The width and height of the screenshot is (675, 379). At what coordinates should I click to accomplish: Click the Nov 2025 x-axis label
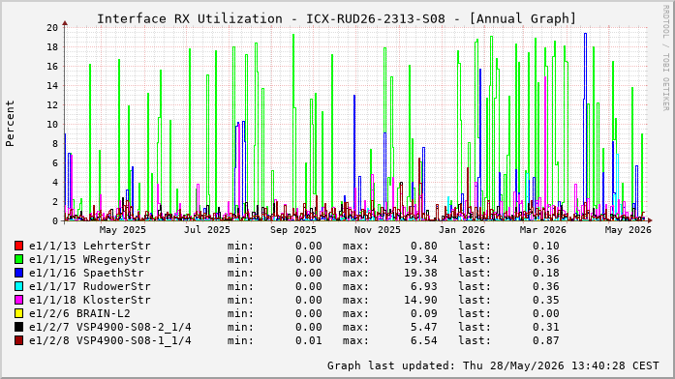[378, 230]
